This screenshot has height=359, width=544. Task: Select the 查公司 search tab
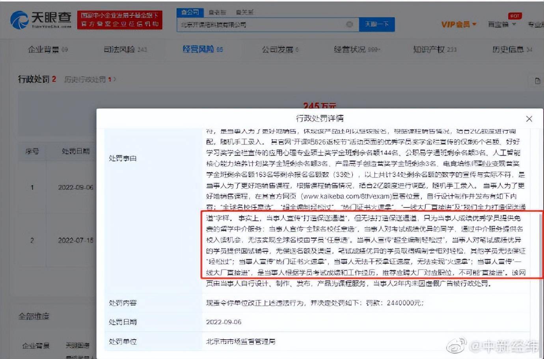[x=190, y=12]
